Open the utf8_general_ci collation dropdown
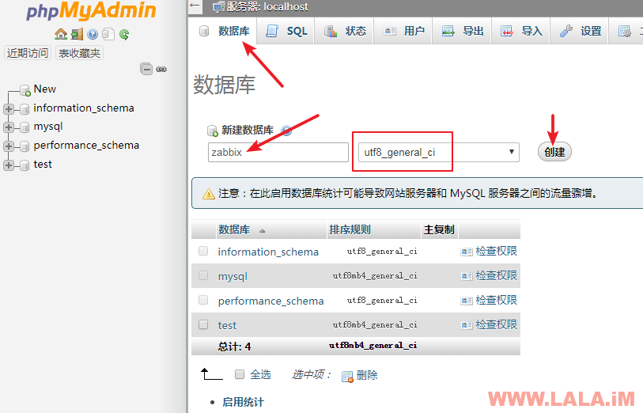The image size is (643, 413). [x=438, y=152]
